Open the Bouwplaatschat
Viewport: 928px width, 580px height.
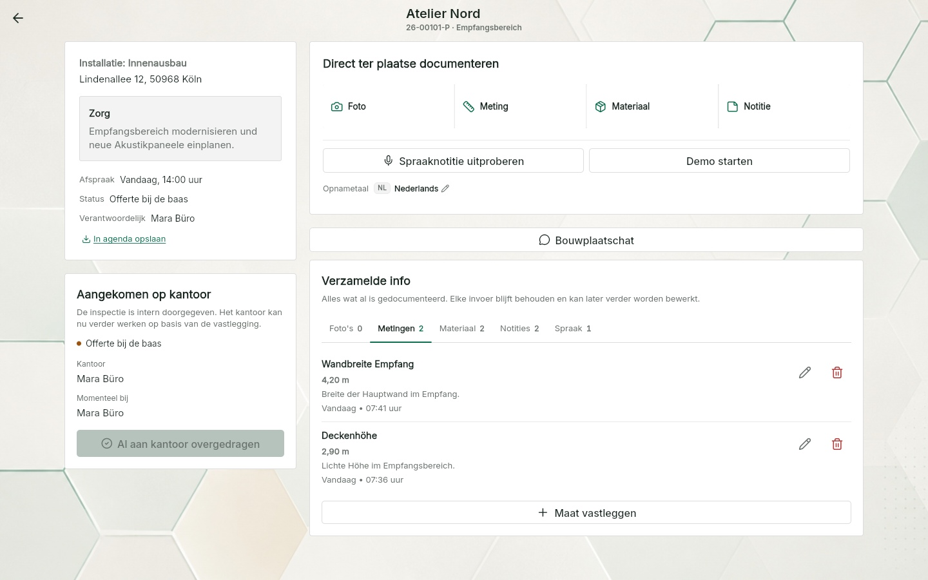[x=586, y=240]
